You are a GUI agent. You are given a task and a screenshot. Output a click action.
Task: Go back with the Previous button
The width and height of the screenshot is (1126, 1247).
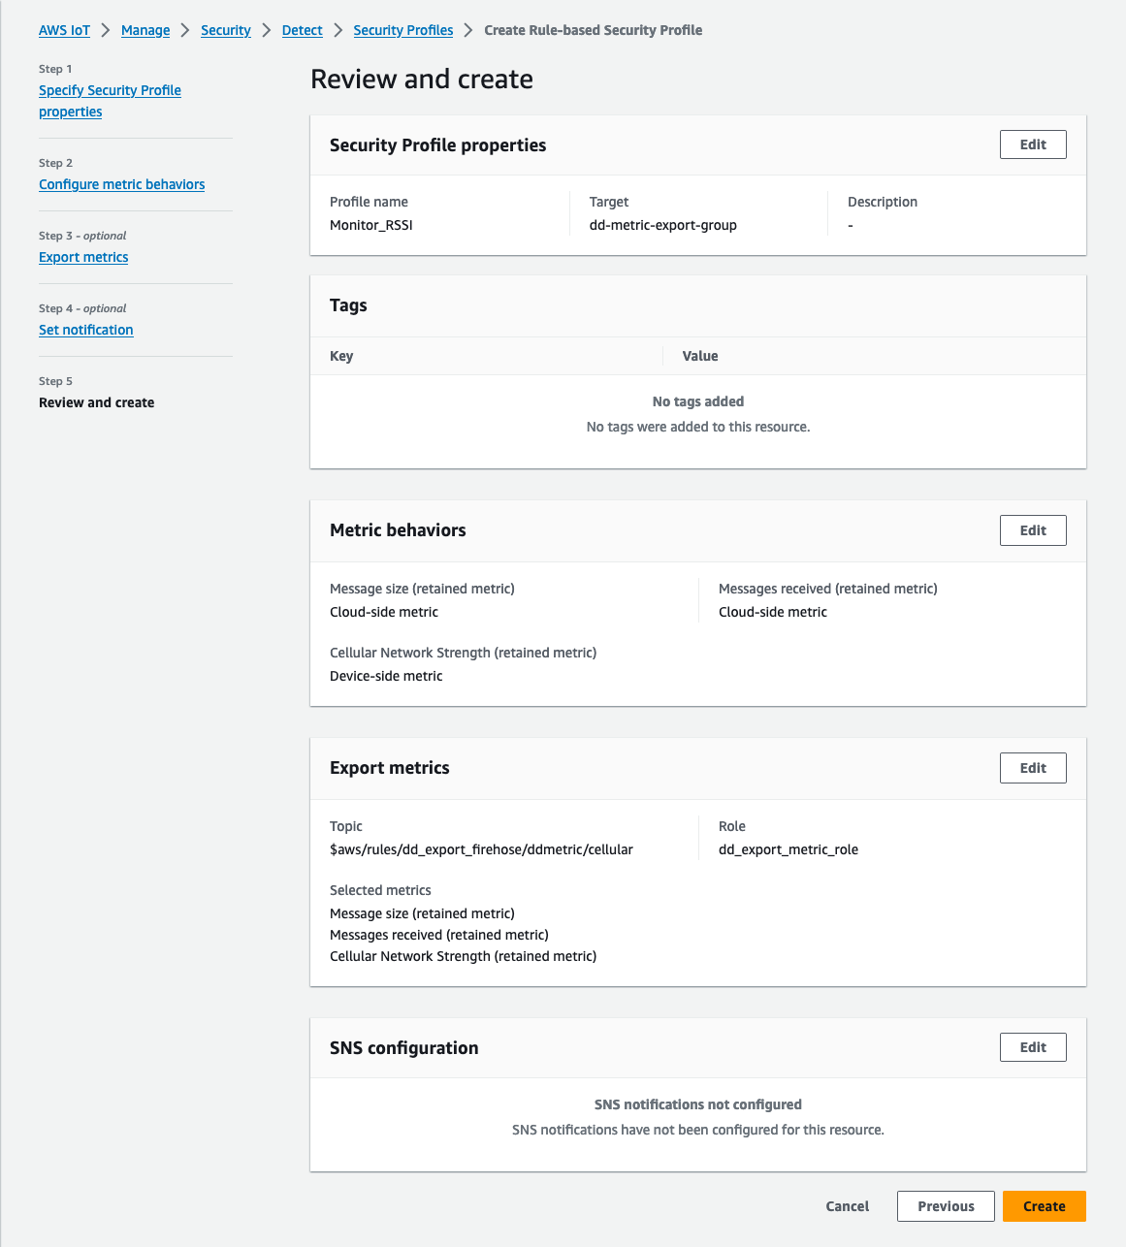pyautogui.click(x=946, y=1206)
